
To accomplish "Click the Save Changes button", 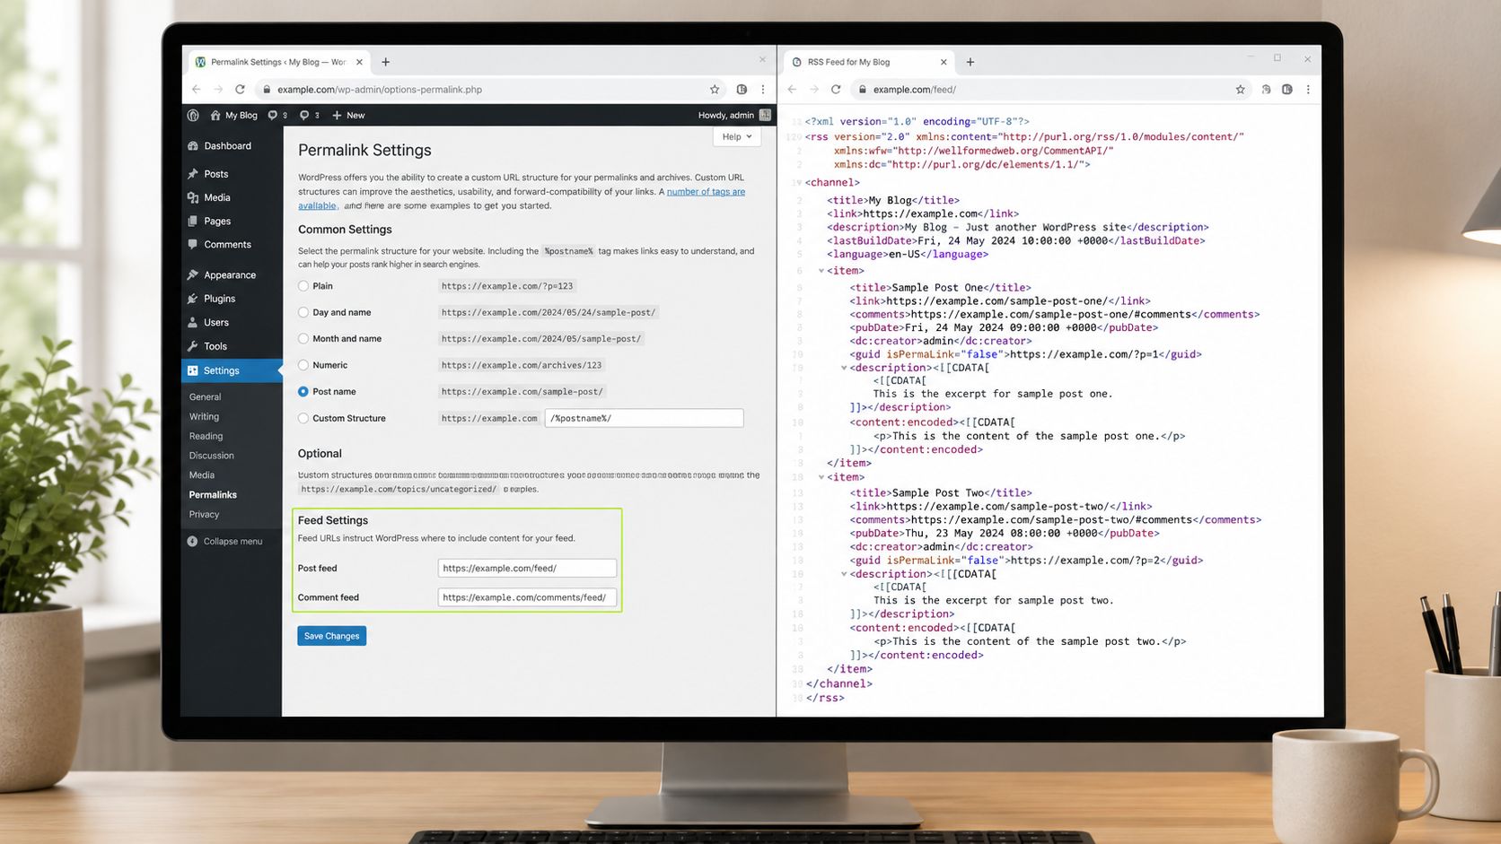I will tap(331, 636).
